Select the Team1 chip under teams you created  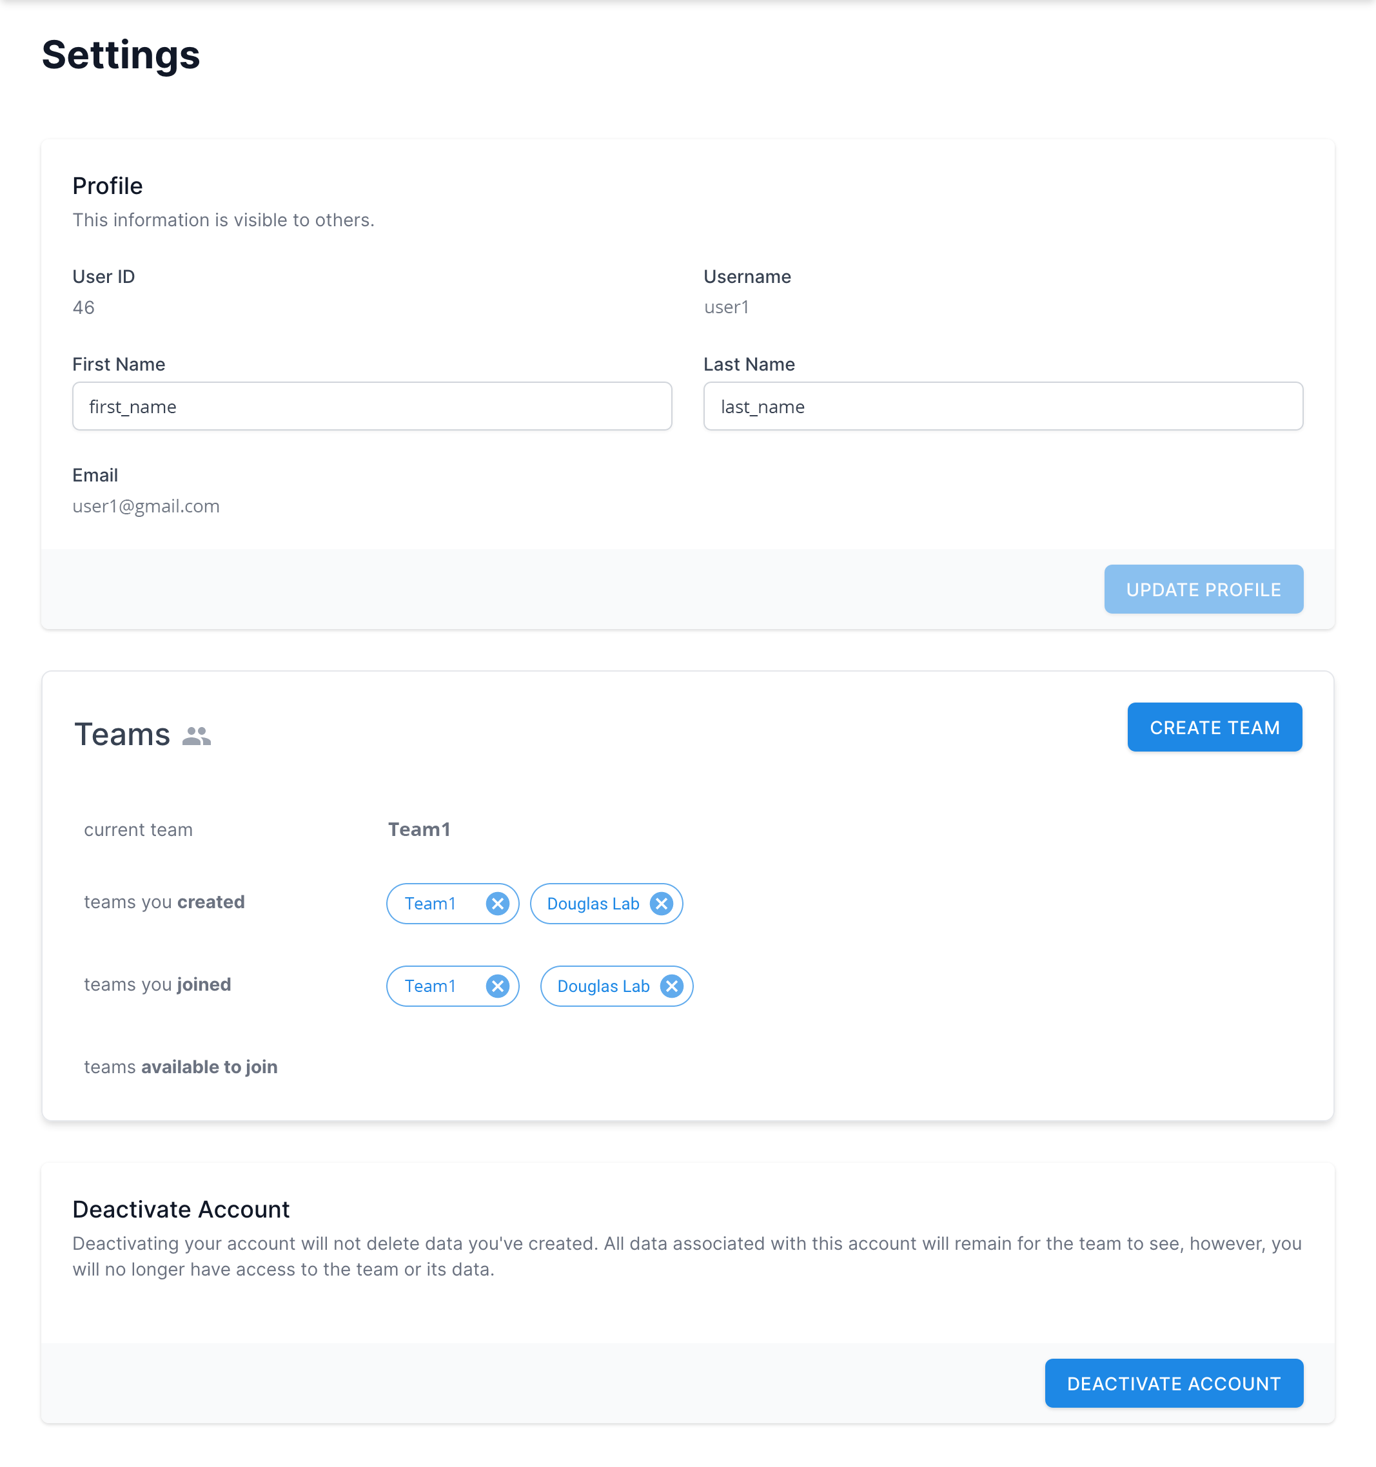click(430, 903)
